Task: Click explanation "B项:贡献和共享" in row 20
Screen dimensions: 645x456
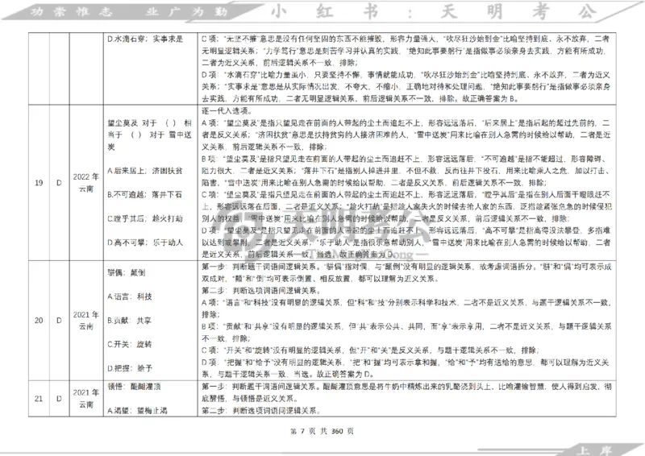Action: (406, 332)
